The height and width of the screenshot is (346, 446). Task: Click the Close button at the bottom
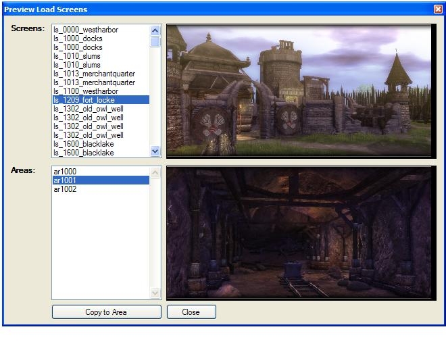pyautogui.click(x=191, y=312)
